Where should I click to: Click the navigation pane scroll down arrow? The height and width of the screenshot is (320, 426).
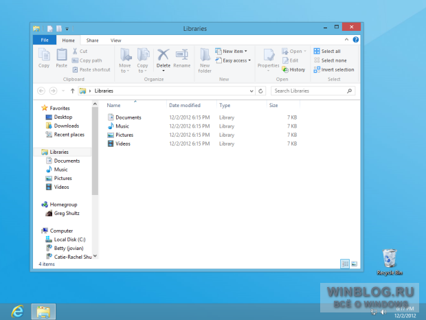click(x=95, y=256)
